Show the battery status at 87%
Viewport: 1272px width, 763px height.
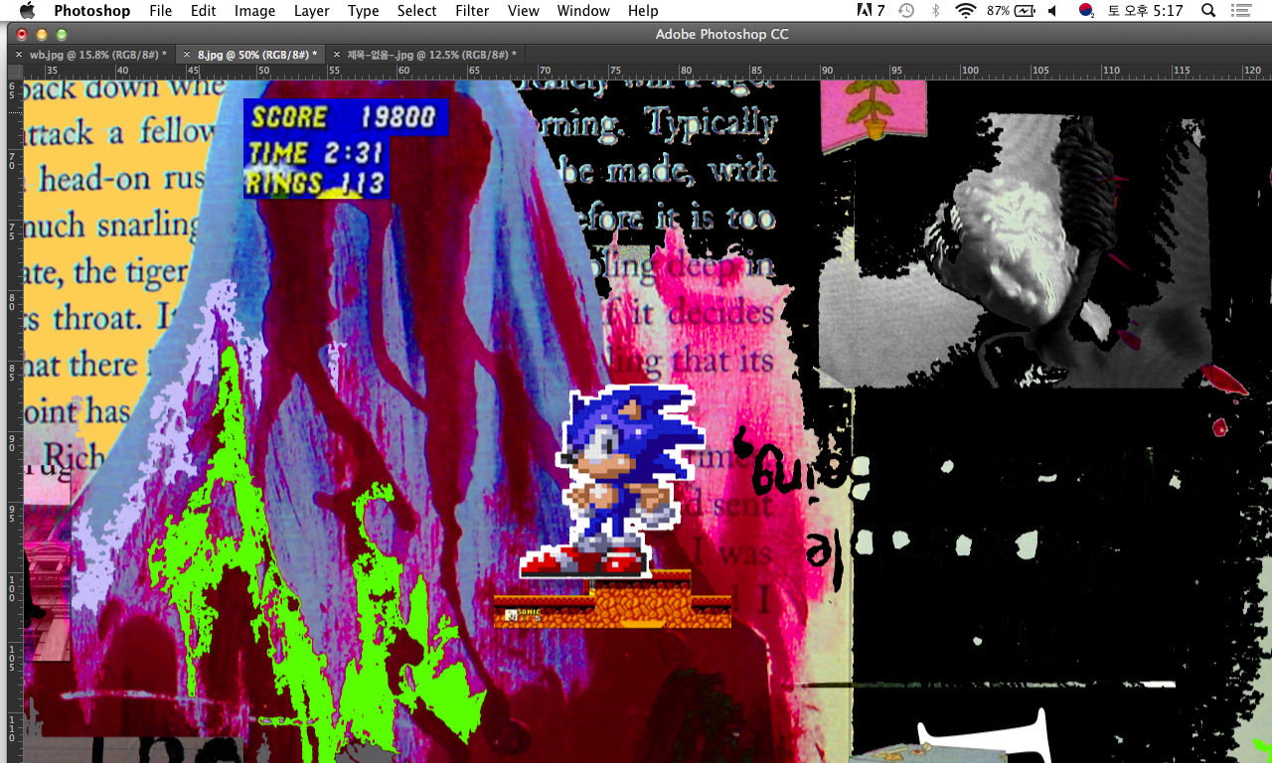(x=1012, y=11)
